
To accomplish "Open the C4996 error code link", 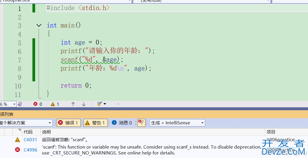I will coord(30,150).
